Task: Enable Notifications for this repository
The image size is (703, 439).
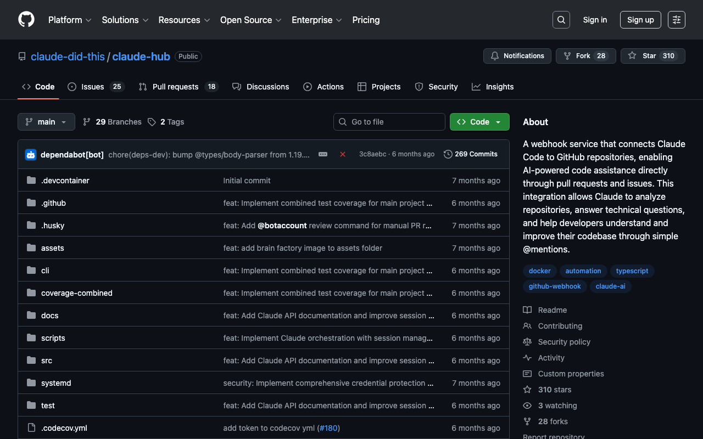Action: (x=517, y=56)
